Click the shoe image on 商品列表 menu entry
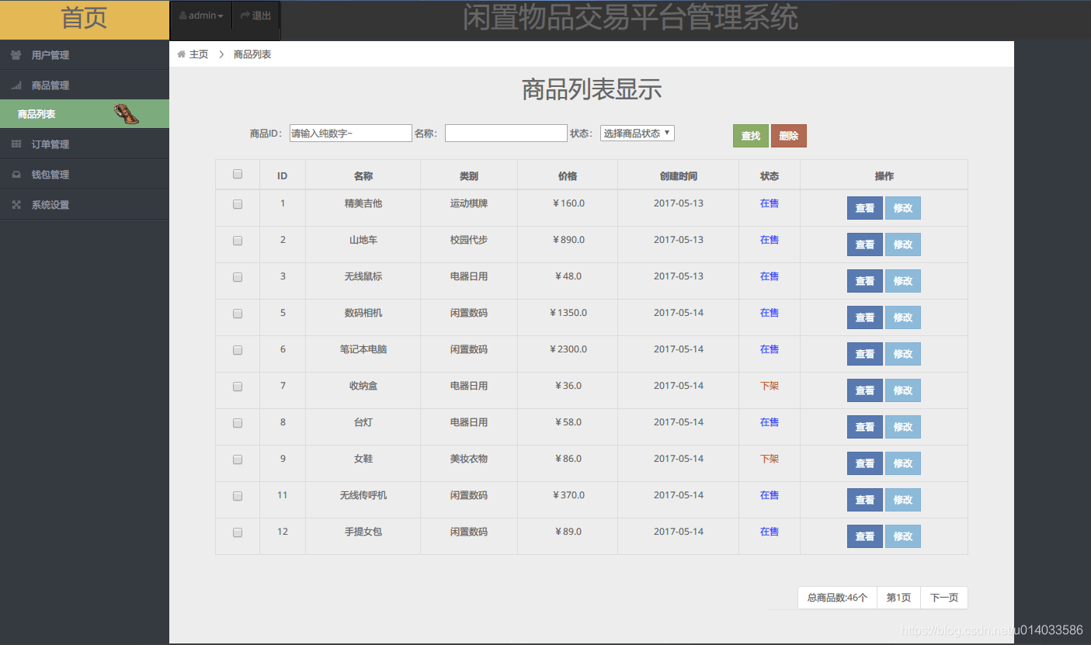Screen dimensions: 1091x645 tap(124, 113)
